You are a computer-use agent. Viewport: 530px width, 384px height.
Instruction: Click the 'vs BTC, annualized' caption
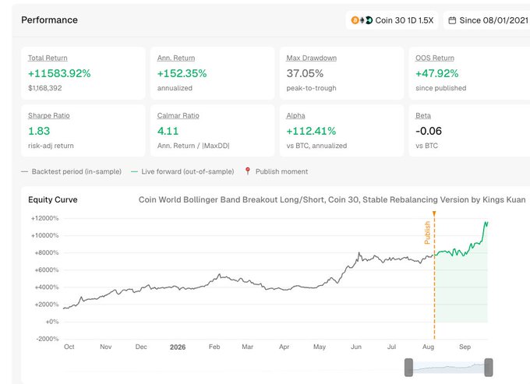coord(316,146)
